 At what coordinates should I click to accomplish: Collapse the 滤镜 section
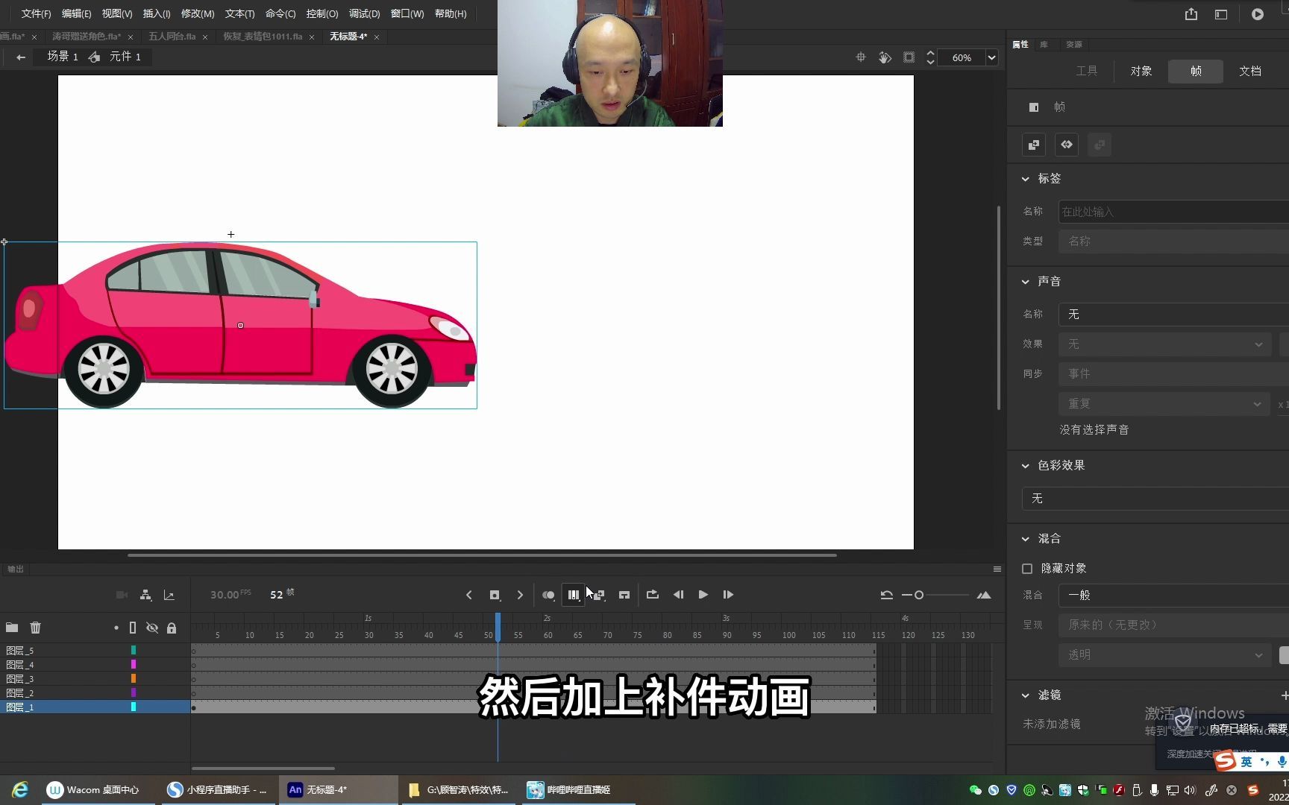(x=1026, y=695)
